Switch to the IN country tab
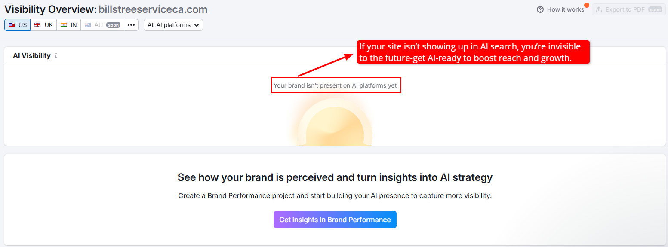 point(69,25)
